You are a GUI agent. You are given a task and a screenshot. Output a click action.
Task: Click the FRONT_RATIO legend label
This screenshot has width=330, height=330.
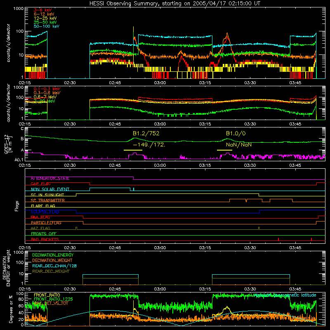(x=47, y=295)
